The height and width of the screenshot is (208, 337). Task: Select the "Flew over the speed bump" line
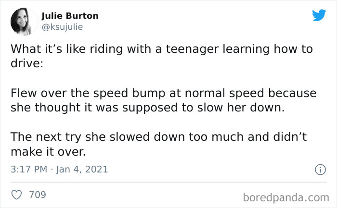tap(164, 93)
